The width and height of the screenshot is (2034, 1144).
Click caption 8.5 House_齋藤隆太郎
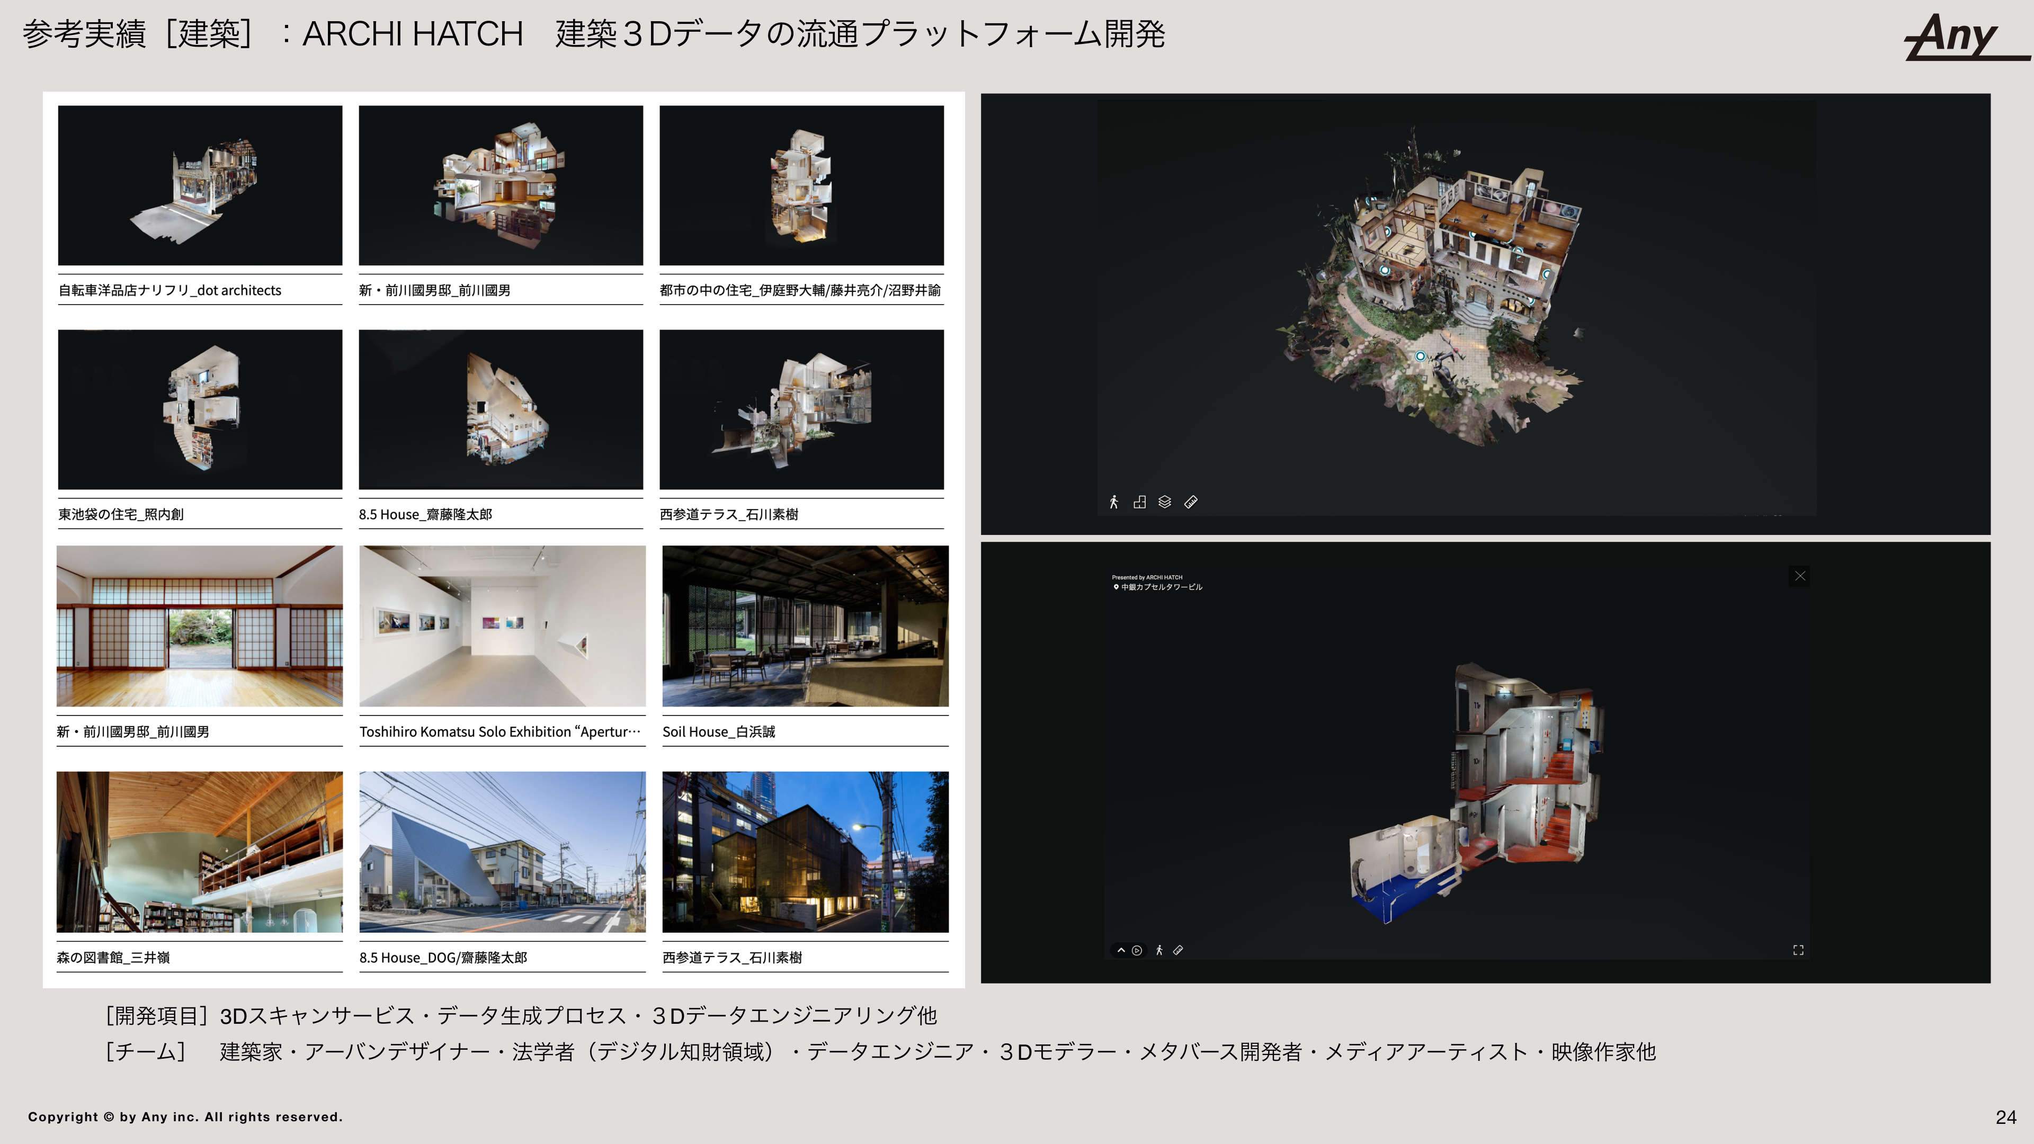425,515
